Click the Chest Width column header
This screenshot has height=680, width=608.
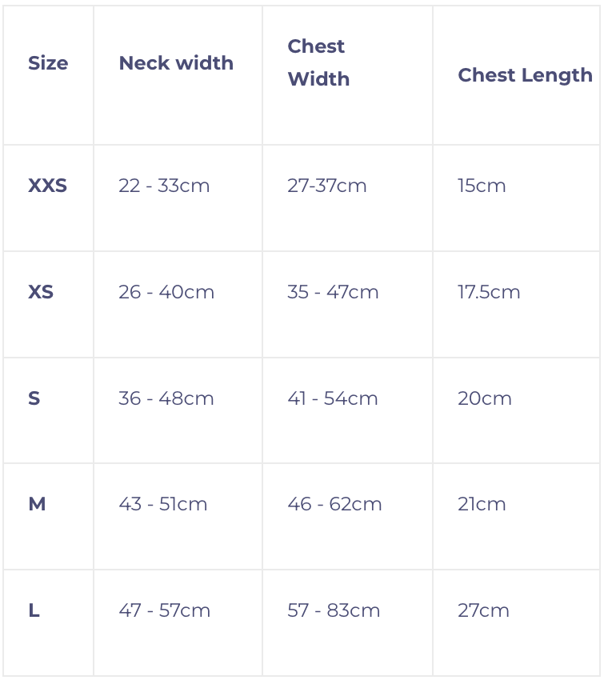pos(318,62)
